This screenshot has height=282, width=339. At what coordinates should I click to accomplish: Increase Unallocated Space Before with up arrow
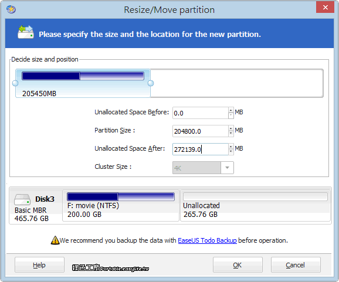point(231,110)
